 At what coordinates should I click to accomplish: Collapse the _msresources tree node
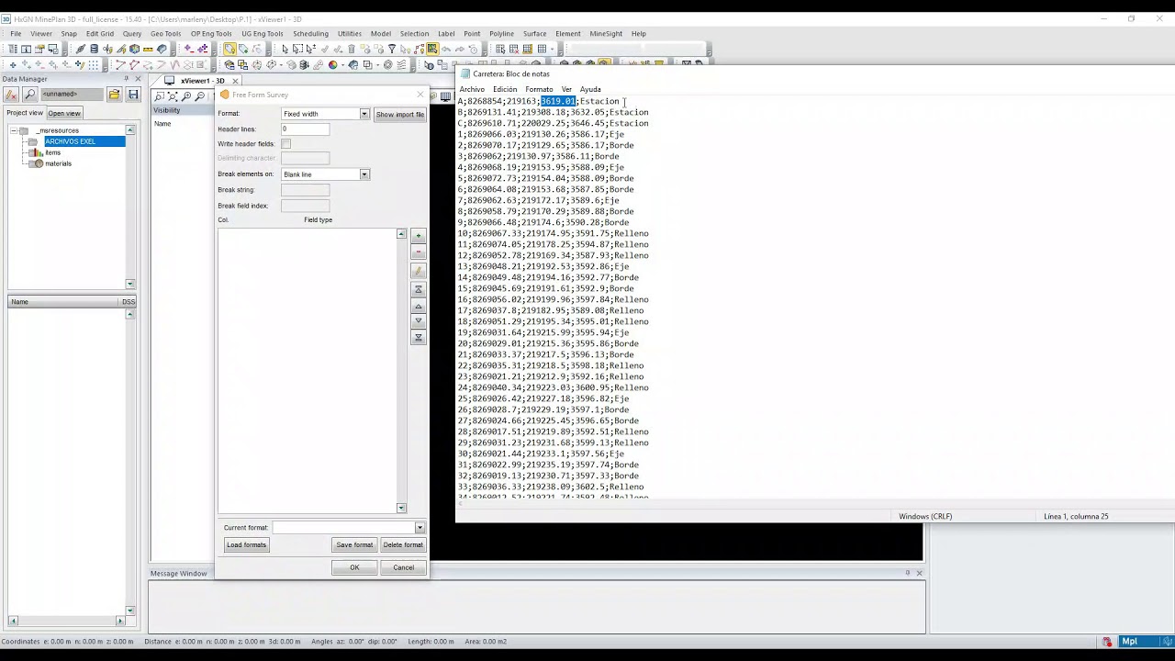click(x=15, y=131)
